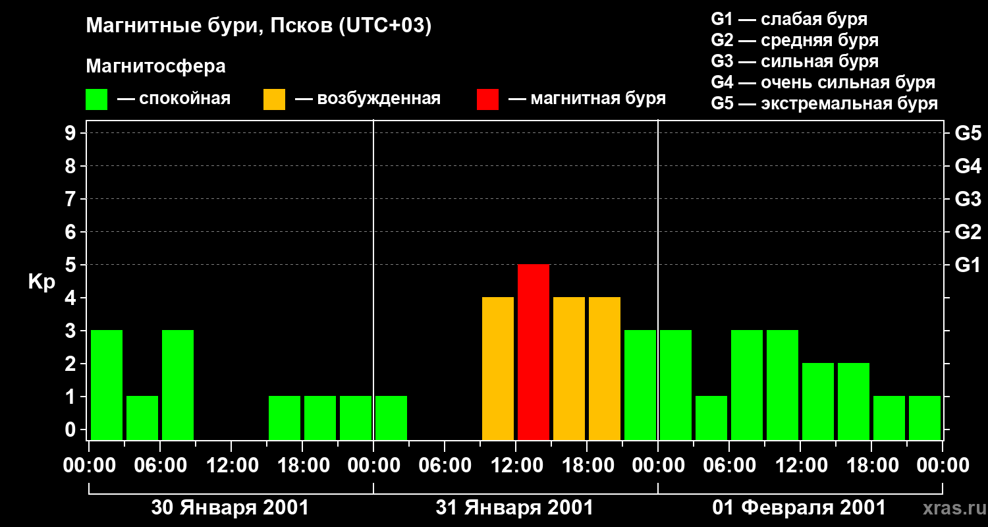Click the green bar for 21:00–24:00, 31 January
This screenshot has width=988, height=527.
640,385
